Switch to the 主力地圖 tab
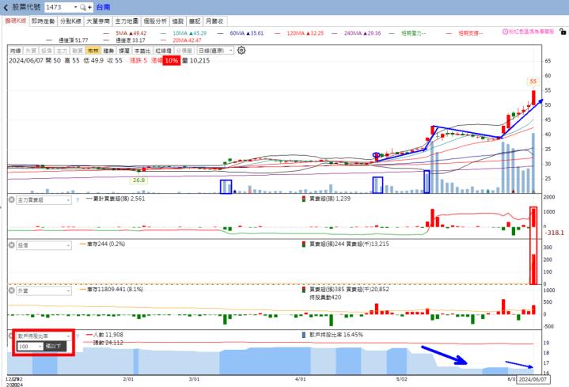The width and height of the screenshot is (569, 387). pos(127,21)
